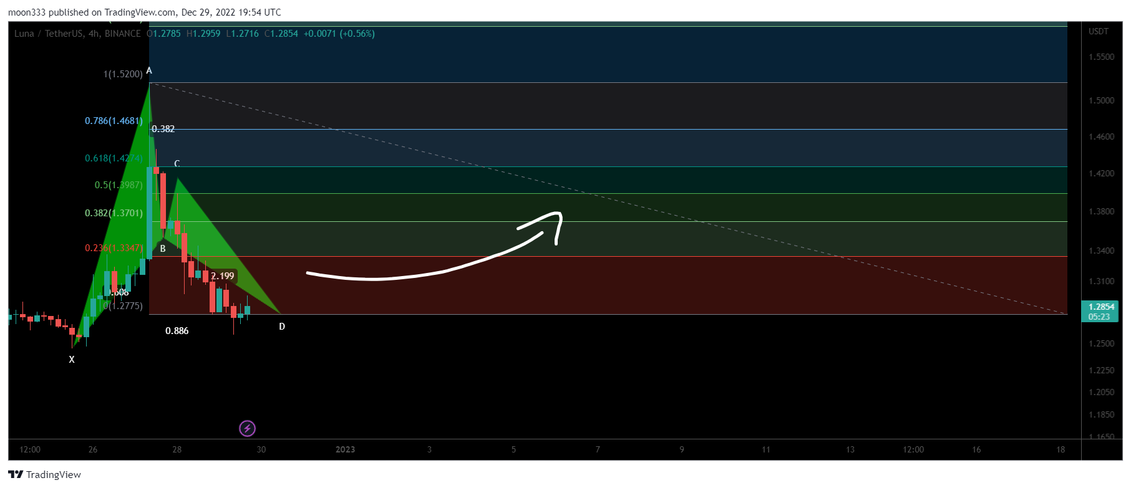Click the USDT currency label
This screenshot has height=488, width=1131.
[x=1099, y=31]
